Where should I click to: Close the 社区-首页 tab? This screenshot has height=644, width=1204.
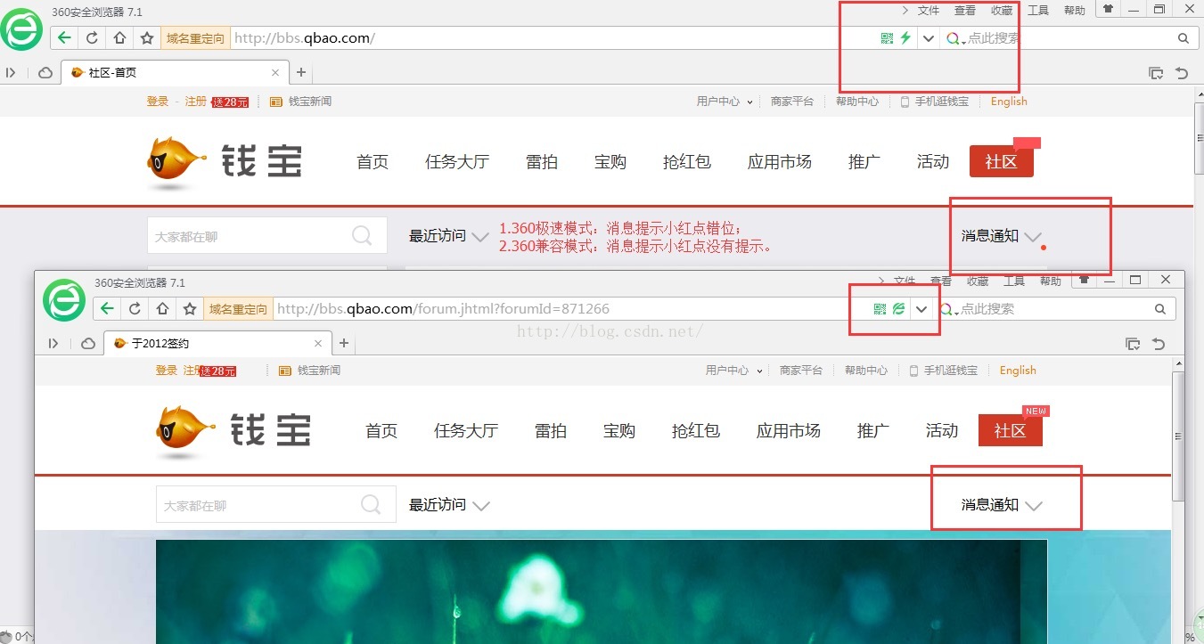click(275, 73)
